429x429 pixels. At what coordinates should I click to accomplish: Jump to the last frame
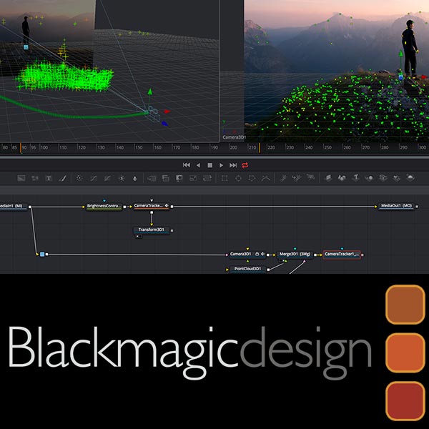tap(233, 165)
